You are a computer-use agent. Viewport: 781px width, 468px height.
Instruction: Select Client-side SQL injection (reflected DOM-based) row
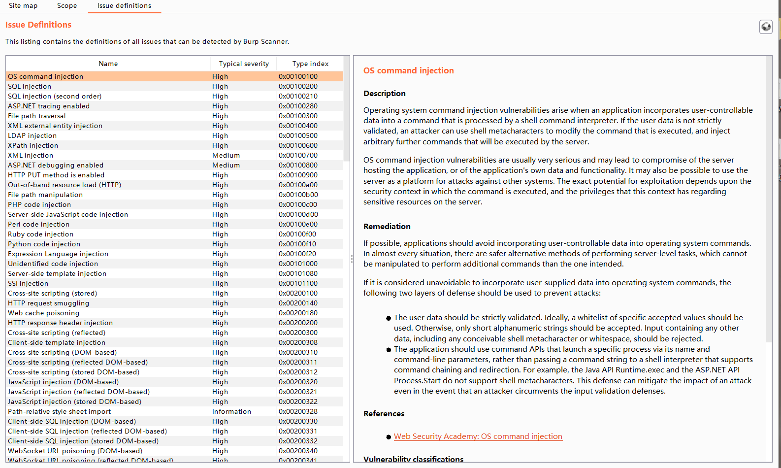[174, 431]
